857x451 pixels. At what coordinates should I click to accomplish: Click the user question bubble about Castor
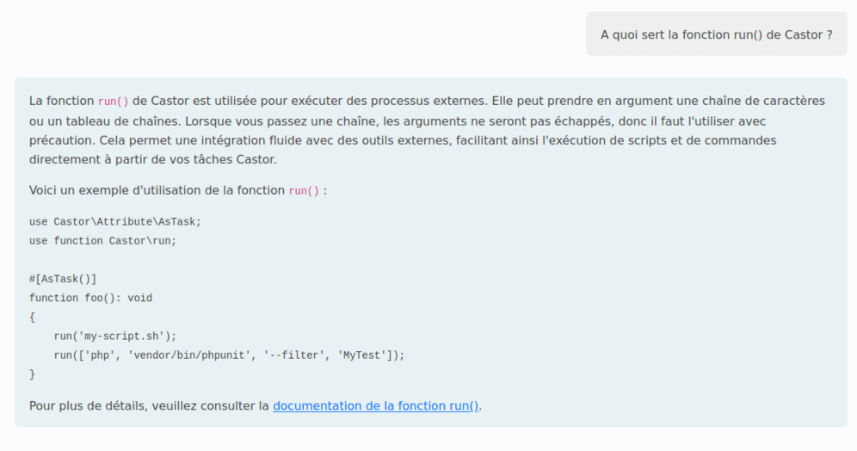point(716,34)
